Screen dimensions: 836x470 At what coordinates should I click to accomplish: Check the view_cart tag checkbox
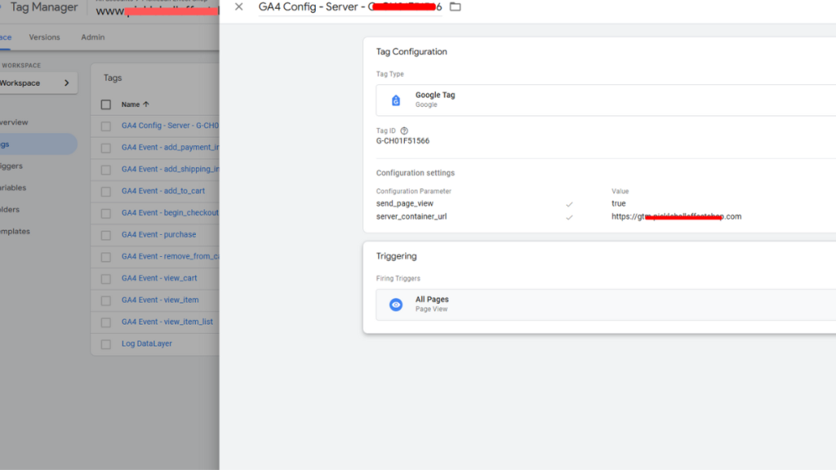tap(106, 279)
